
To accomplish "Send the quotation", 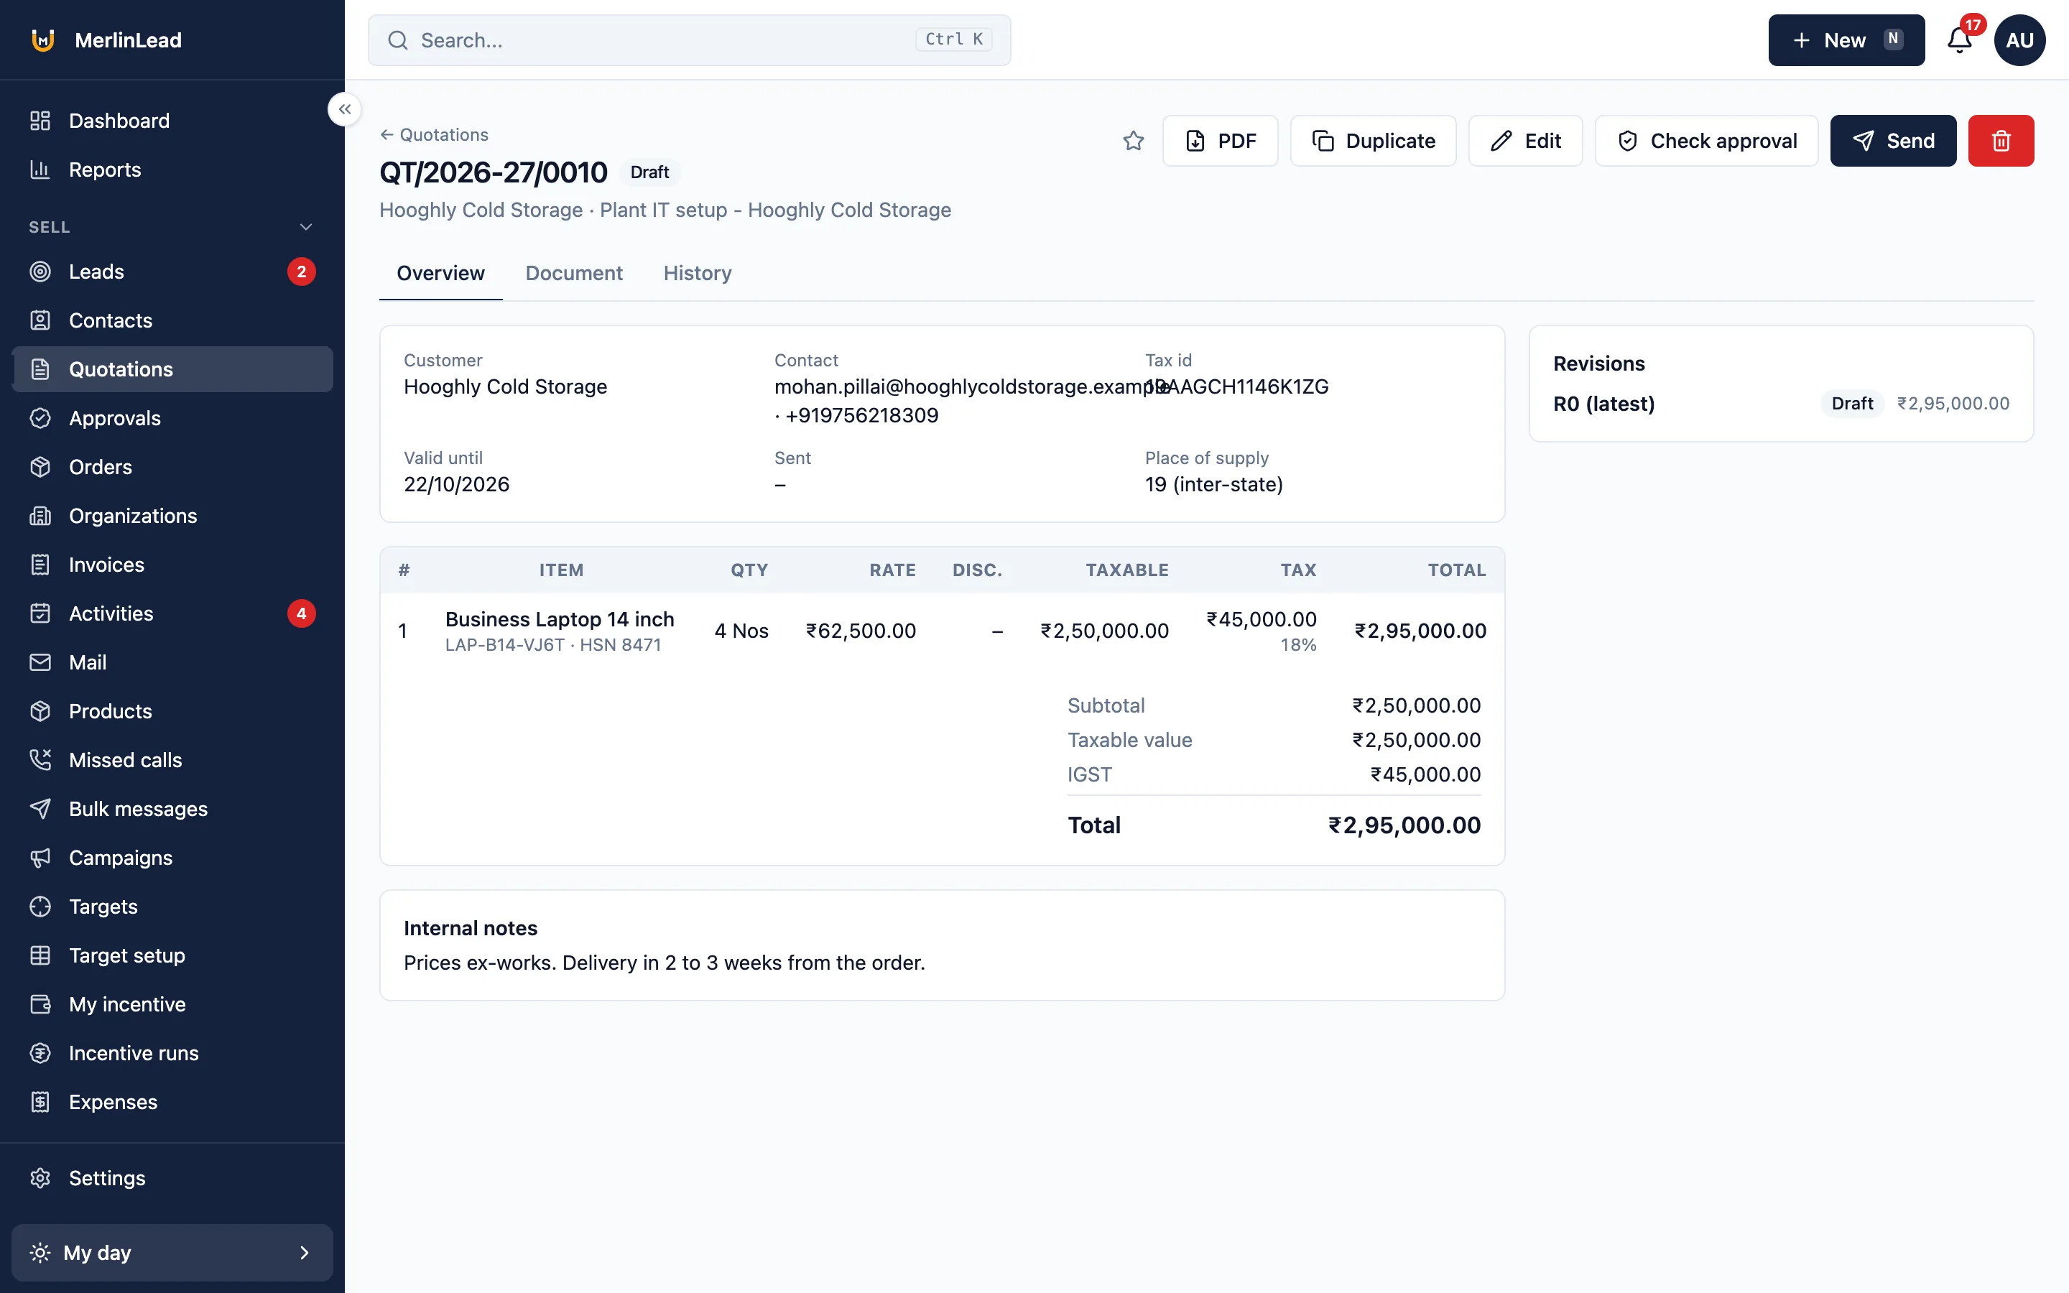I will coord(1893,141).
